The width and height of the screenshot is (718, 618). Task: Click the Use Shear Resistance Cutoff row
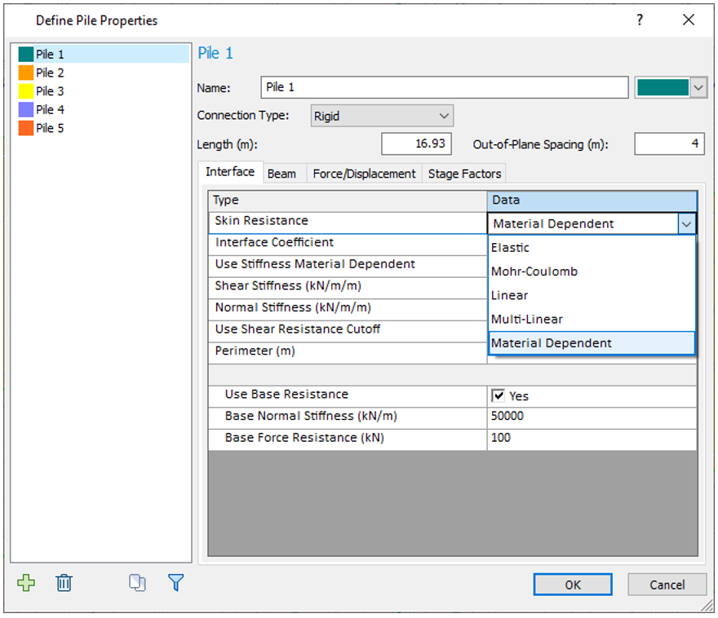click(x=348, y=329)
